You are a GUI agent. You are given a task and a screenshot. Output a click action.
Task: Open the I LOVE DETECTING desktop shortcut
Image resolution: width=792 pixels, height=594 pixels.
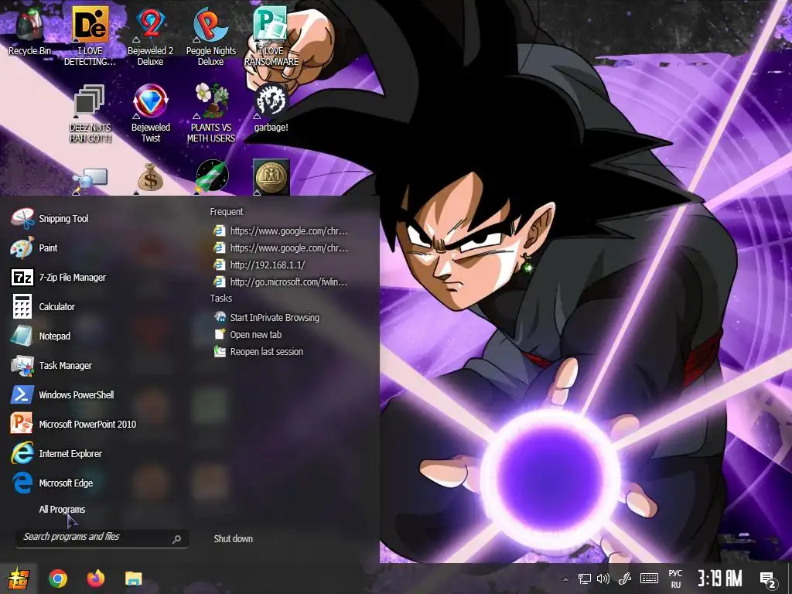pos(90,36)
